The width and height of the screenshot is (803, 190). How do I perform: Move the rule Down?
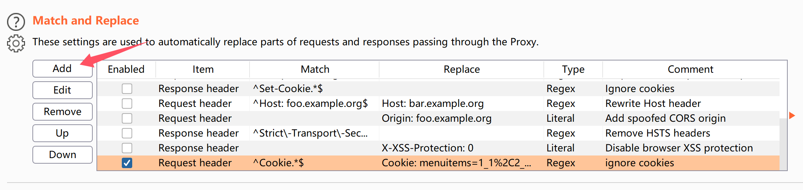(x=63, y=155)
